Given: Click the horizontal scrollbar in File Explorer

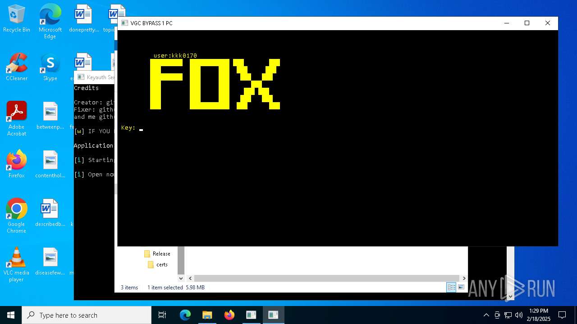Looking at the screenshot, I should pyautogui.click(x=327, y=279).
